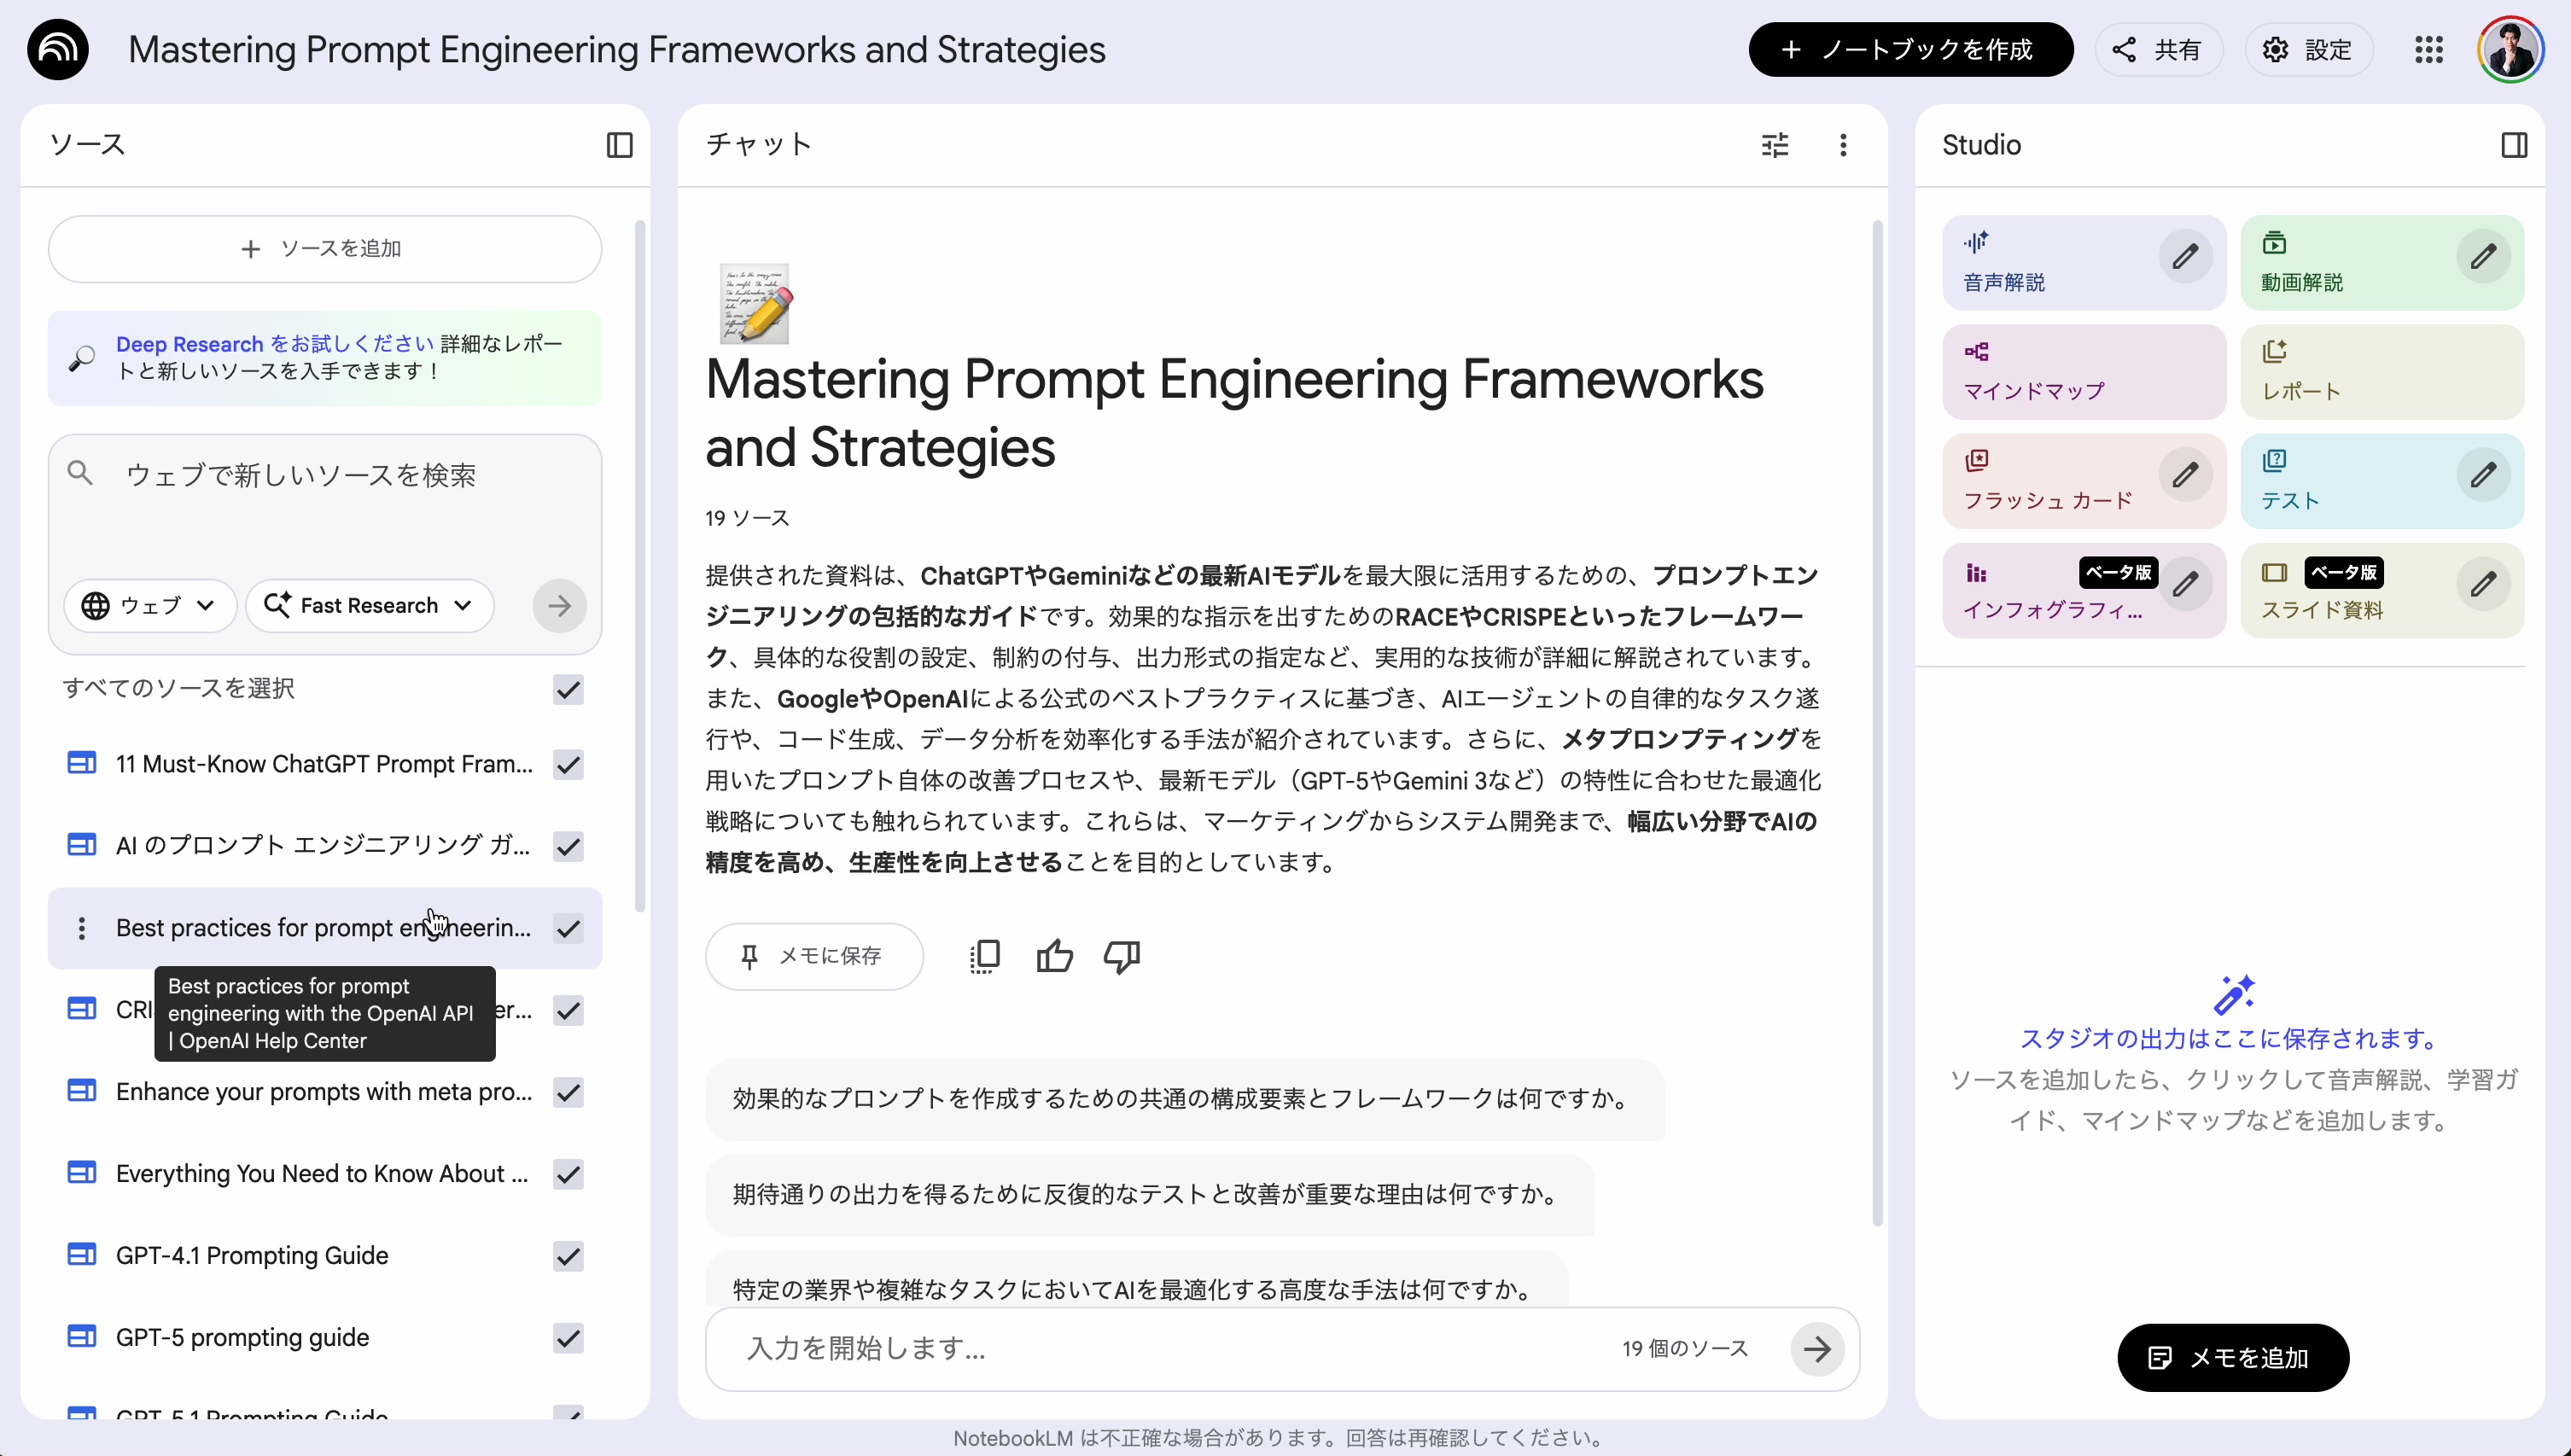The width and height of the screenshot is (2571, 1456).
Task: Open the Google apps grid
Action: [x=2430, y=49]
